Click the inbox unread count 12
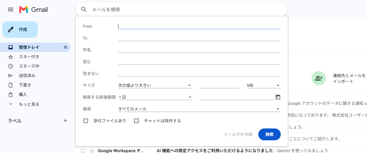Viewport: 367px width, 153px height. click(65, 47)
